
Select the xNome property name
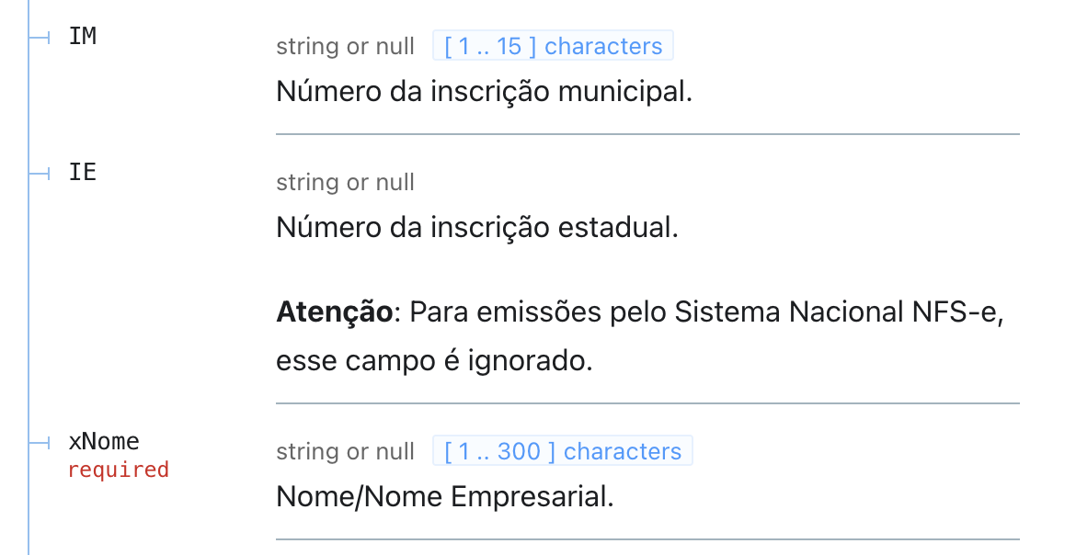coord(104,441)
